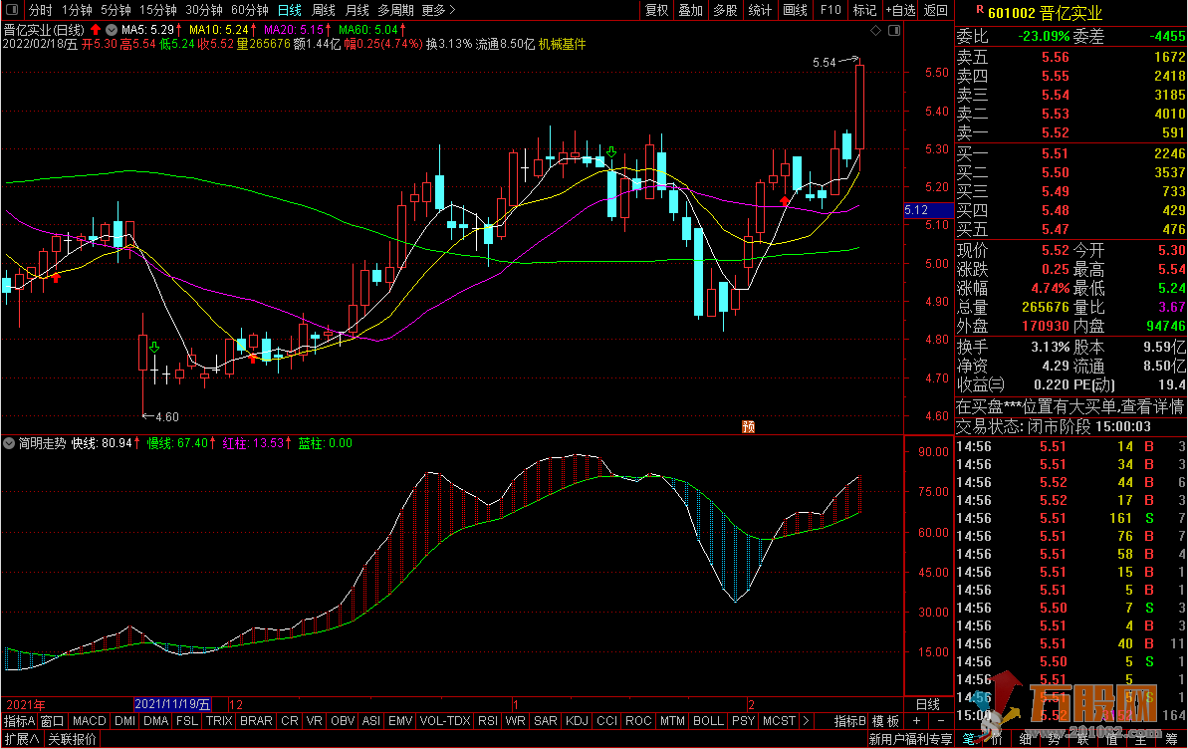Image resolution: width=1188 pixels, height=749 pixels.
Task: Switch indicator to VOL-TDX
Action: 445,721
